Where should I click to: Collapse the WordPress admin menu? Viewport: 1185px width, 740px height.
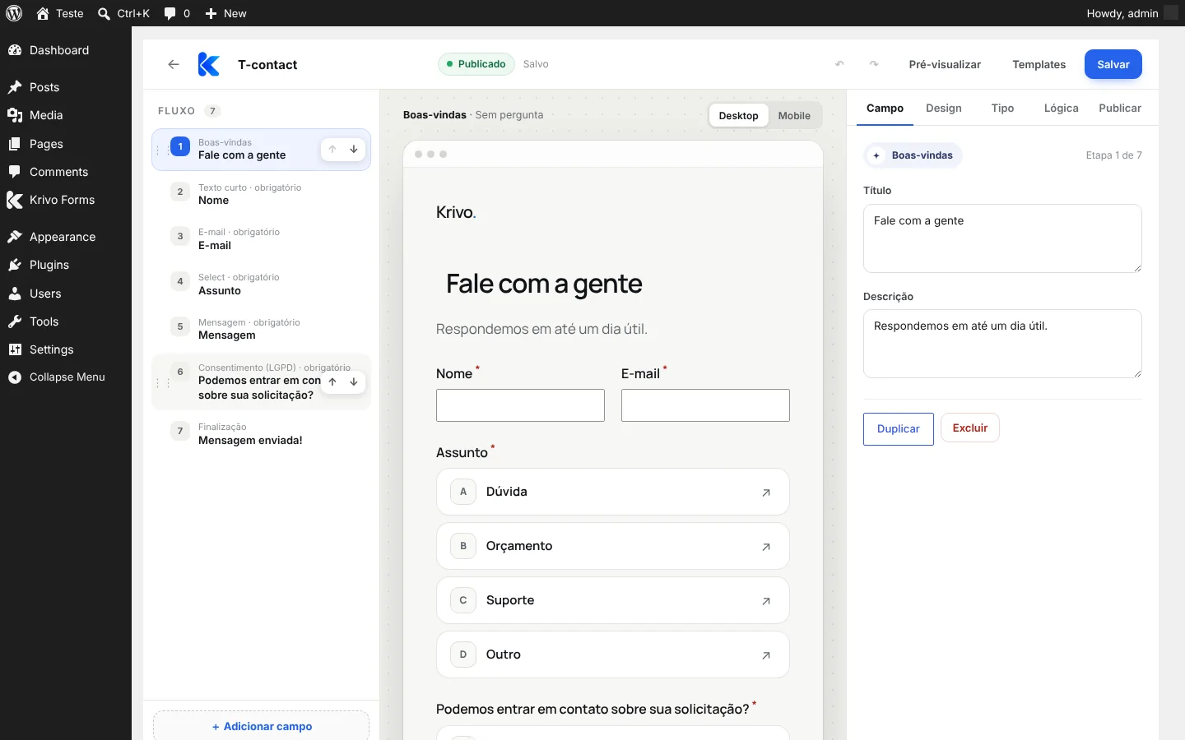click(66, 377)
